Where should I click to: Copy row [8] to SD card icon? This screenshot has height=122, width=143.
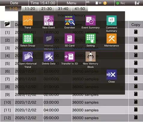point(136,86)
